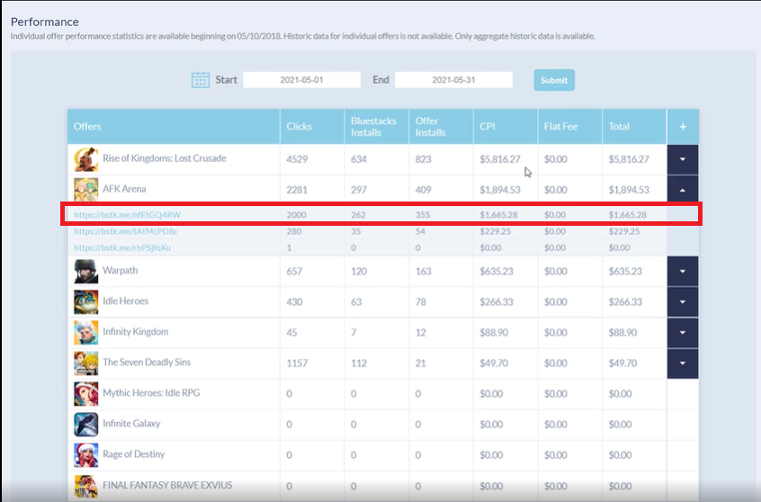This screenshot has height=502, width=761.
Task: Click the Rage of Destiny game icon
Action: click(x=85, y=454)
